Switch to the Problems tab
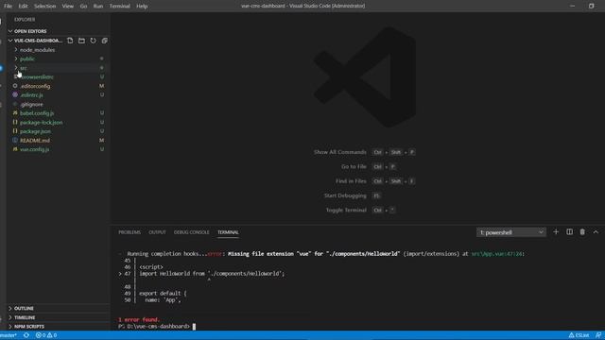The image size is (605, 340). tap(130, 232)
